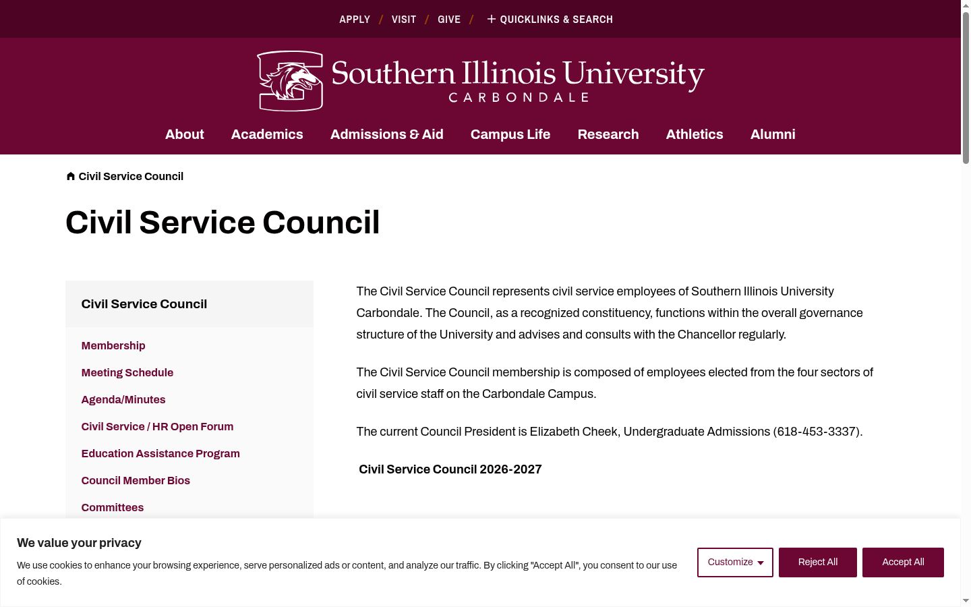Click the SIU Saluki logo emblem
971x607 pixels.
pos(290,81)
